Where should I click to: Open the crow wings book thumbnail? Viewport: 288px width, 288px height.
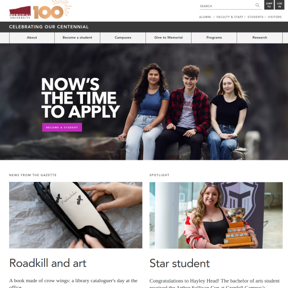[x=76, y=215]
